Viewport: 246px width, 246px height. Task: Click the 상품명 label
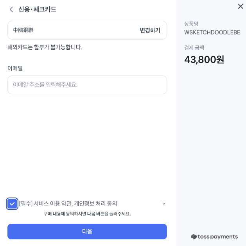191,24
